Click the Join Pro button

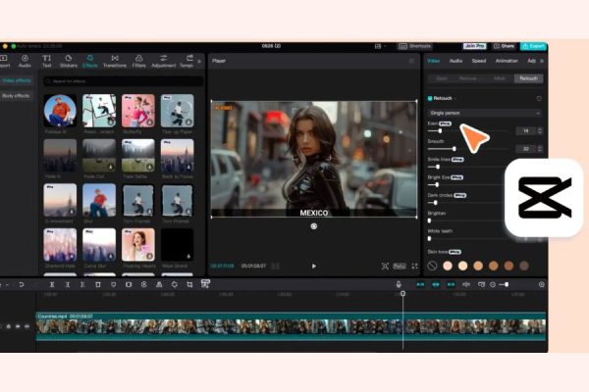pos(475,46)
